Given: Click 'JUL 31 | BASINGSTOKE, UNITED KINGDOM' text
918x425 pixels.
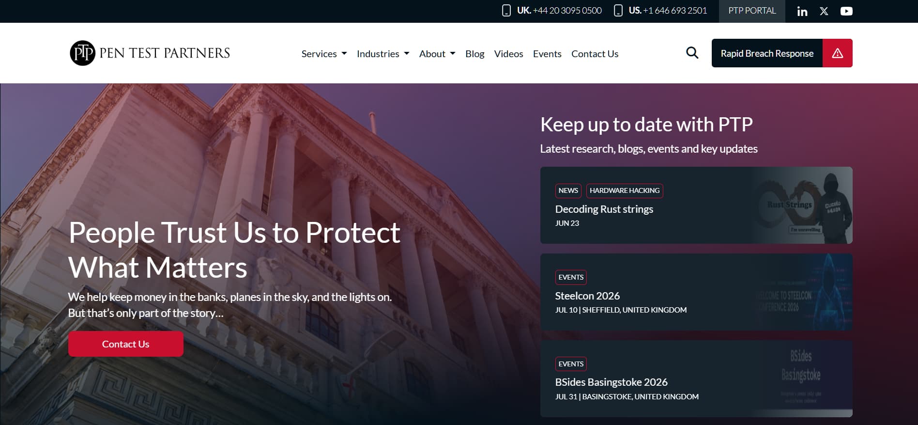Looking at the screenshot, I should point(627,396).
